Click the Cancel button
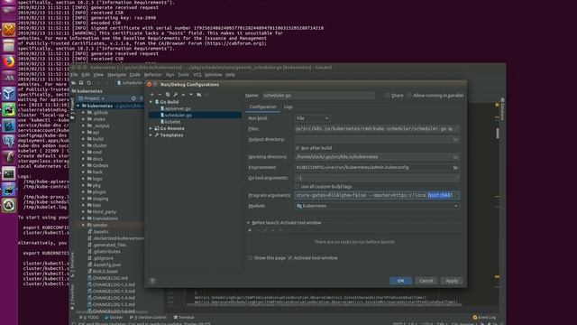The width and height of the screenshot is (577, 325). tap(426, 281)
